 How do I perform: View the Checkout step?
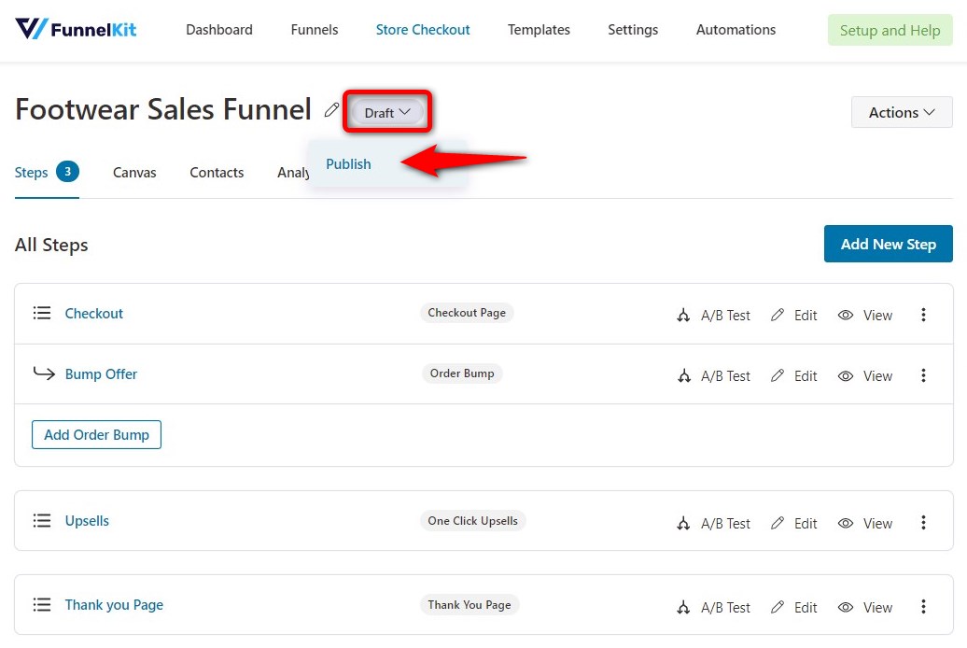coord(864,316)
